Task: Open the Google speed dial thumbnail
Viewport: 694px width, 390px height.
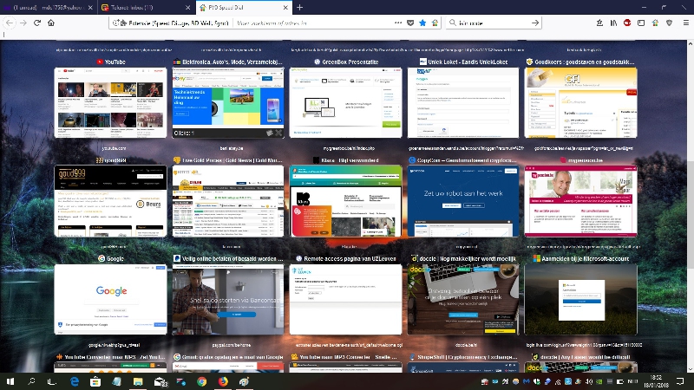Action: pyautogui.click(x=111, y=299)
